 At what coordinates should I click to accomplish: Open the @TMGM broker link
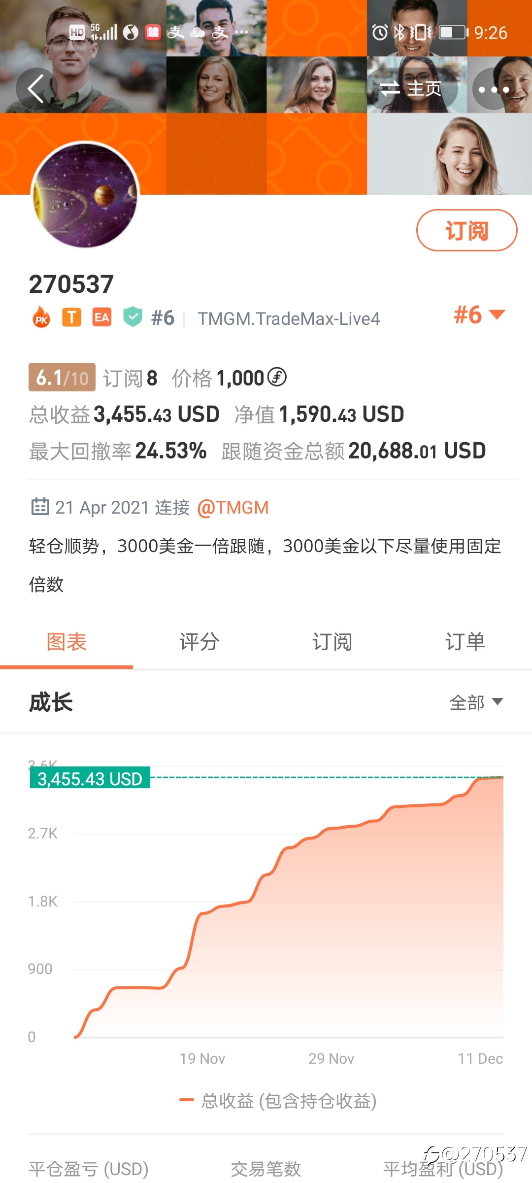(x=233, y=507)
